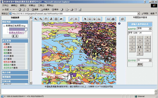Expand the 统计分析 panel section
Screen dimensions: 158x98
click(15, 72)
